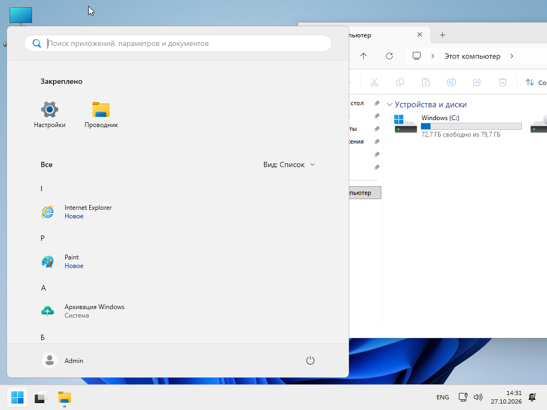Click the Paste icon in Explorer toolbar
The width and height of the screenshot is (547, 410).
(x=426, y=82)
